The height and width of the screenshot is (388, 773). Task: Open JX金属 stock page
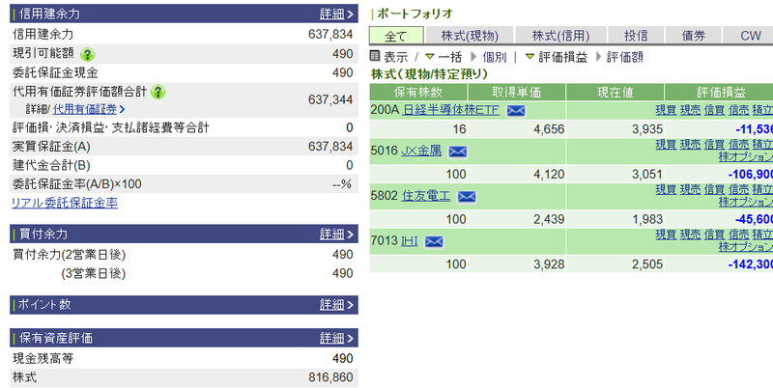pyautogui.click(x=421, y=151)
